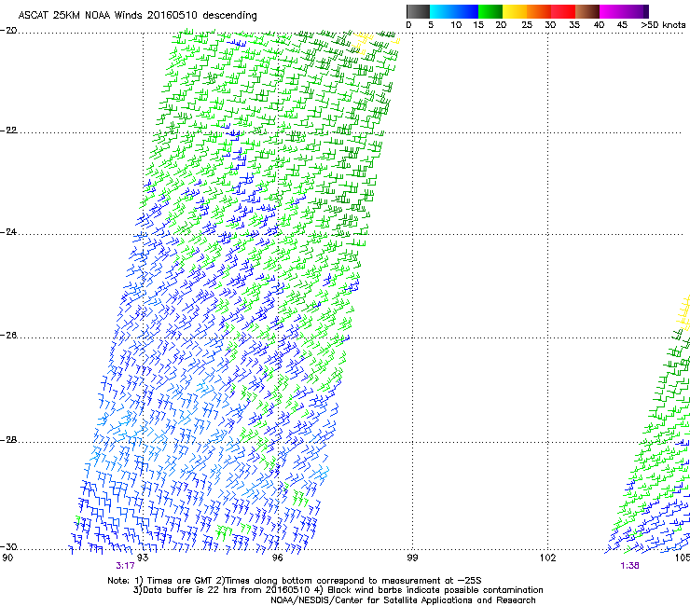The height and width of the screenshot is (606, 690).
Task: Click the dark purple 45-50 knots legend segment
Action: pos(636,11)
